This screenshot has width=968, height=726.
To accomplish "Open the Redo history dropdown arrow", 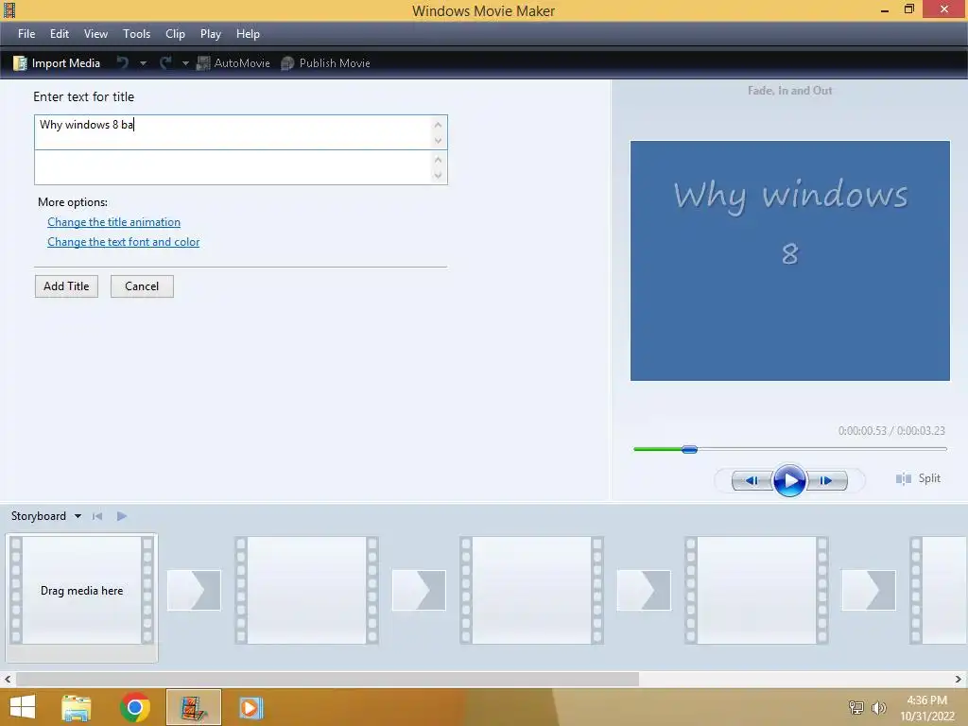I will pos(185,63).
